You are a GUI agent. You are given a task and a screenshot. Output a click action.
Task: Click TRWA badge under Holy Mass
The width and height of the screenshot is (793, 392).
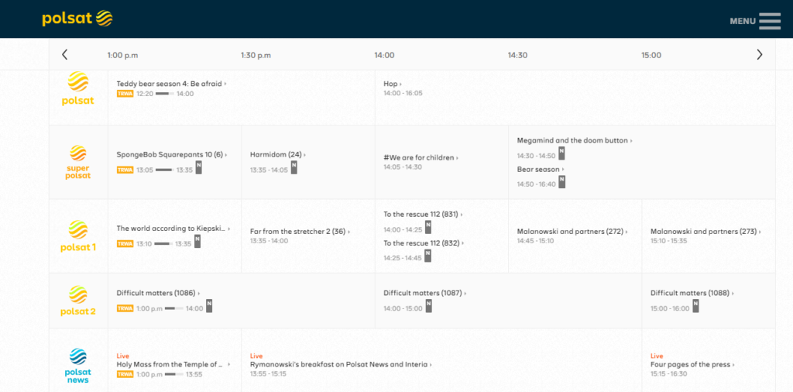(125, 374)
